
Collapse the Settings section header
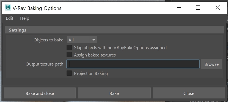(114, 30)
